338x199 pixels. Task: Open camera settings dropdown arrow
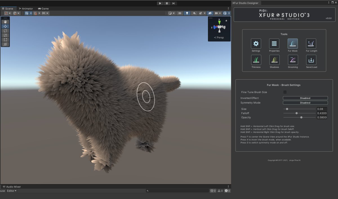(220, 13)
